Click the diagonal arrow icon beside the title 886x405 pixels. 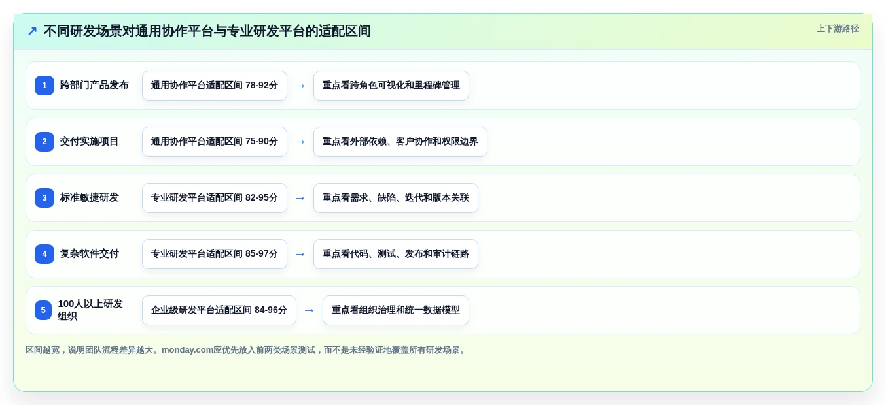[32, 31]
